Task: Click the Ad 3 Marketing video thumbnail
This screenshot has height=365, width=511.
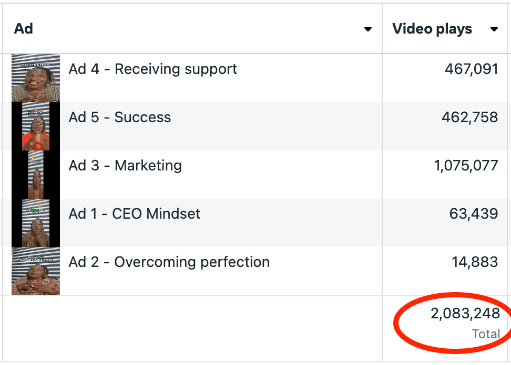Action: coord(36,175)
